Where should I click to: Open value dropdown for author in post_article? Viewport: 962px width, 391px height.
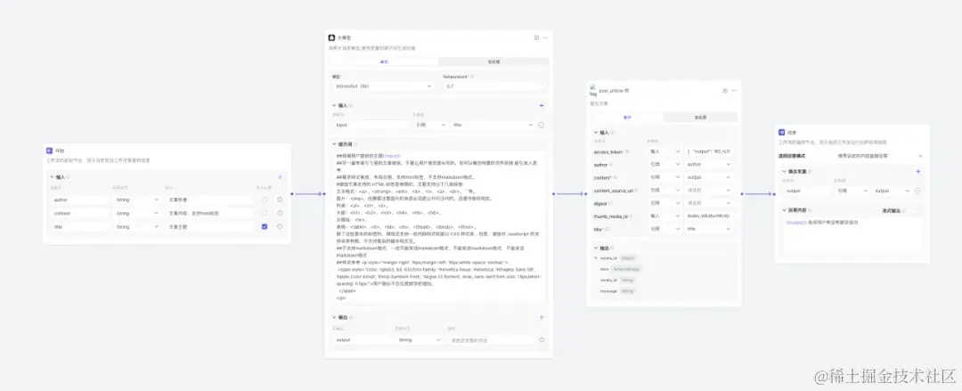coord(709,164)
